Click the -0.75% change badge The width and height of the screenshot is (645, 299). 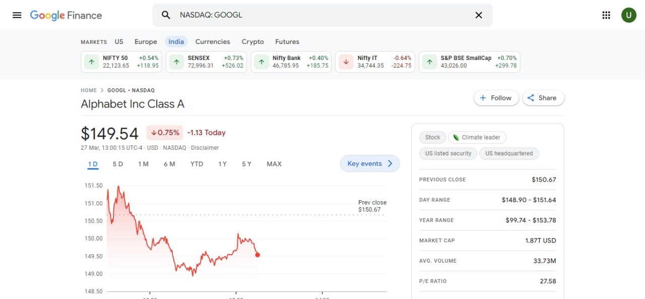[165, 133]
